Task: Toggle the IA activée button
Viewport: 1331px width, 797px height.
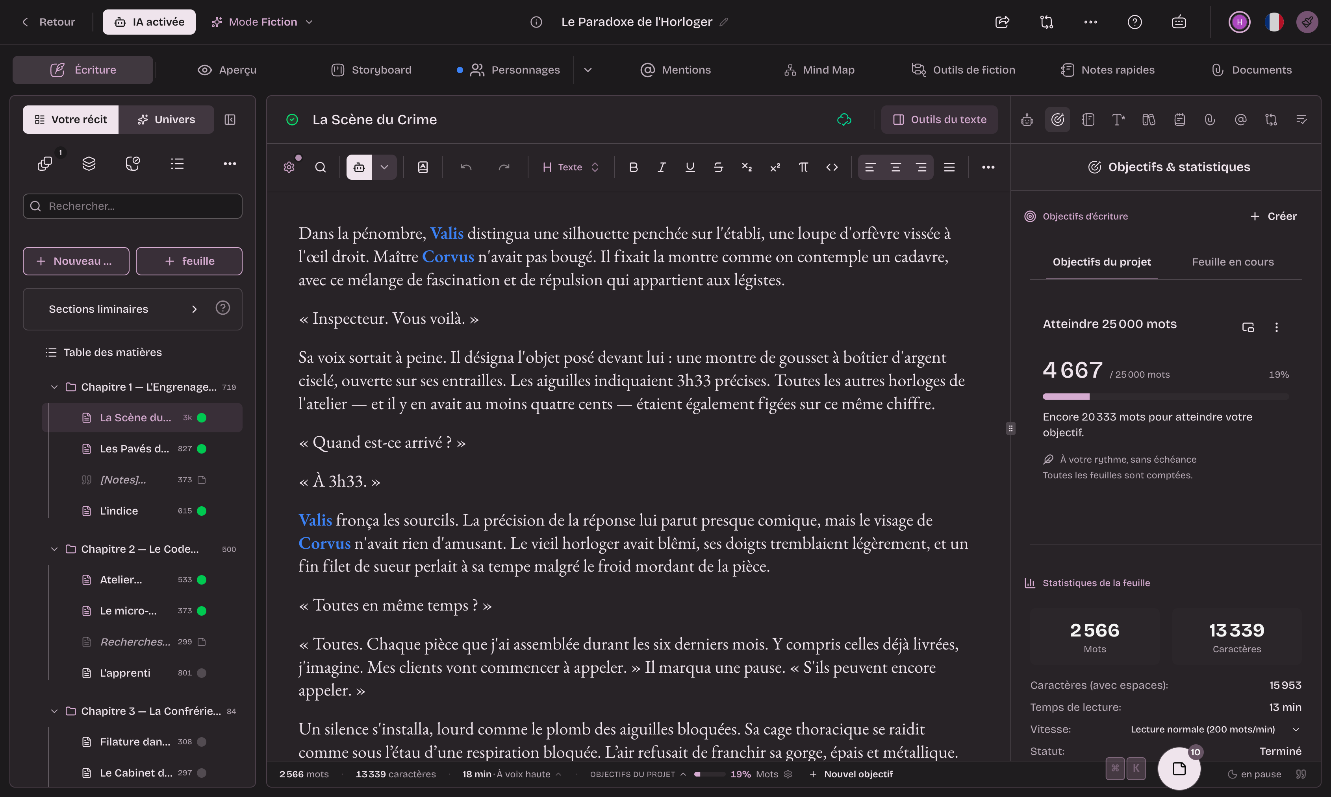Action: 149,22
